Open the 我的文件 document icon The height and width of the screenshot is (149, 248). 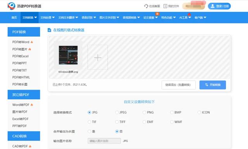(165, 6)
